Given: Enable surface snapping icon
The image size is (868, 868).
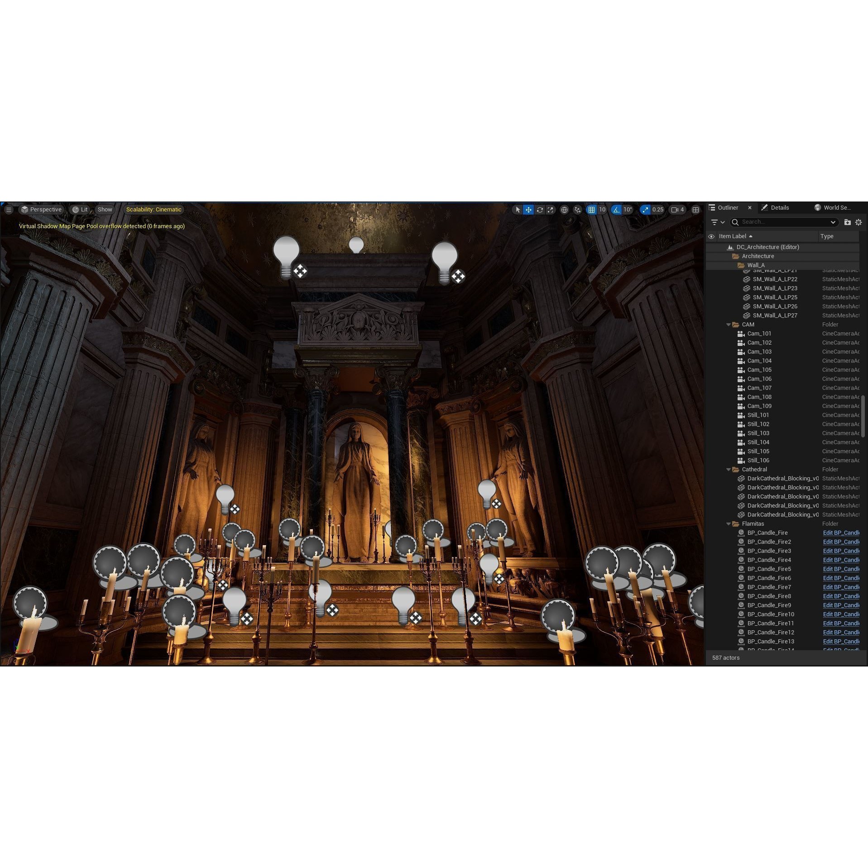Looking at the screenshot, I should pos(577,209).
